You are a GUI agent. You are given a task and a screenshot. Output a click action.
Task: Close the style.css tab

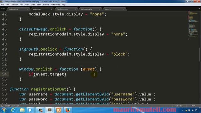click(x=123, y=9)
